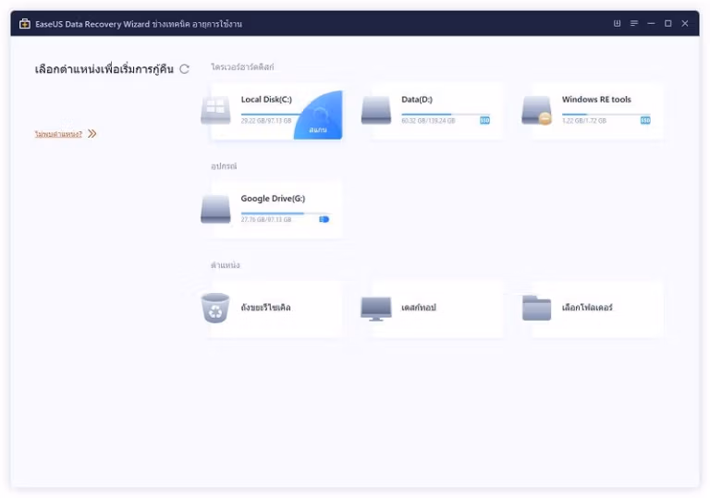
Task: Click the Data(D:) drive icon
Action: click(x=376, y=110)
